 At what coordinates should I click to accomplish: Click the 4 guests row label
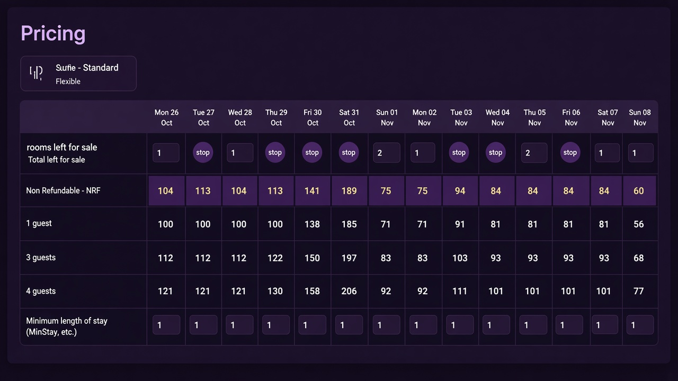41,291
